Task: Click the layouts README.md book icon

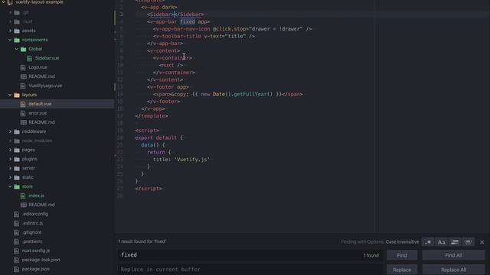Action: pyautogui.click(x=23, y=122)
